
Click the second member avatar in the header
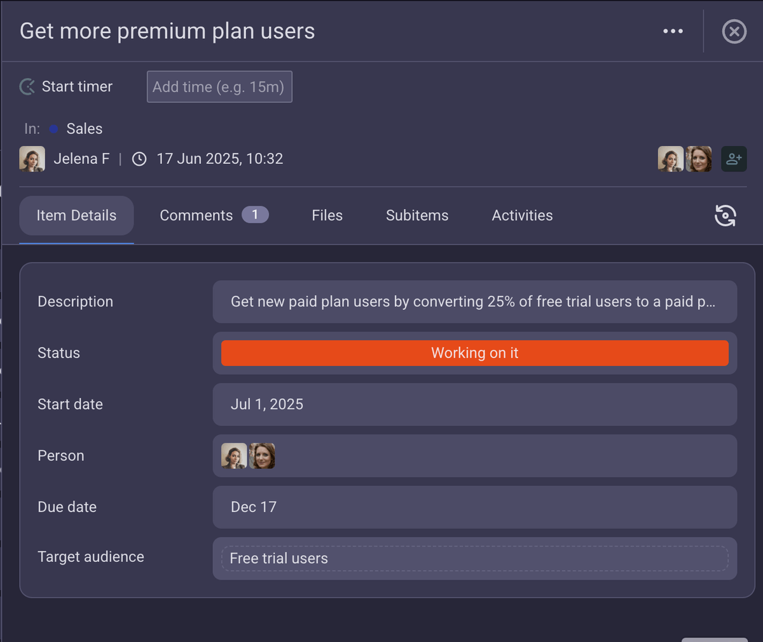tap(699, 159)
